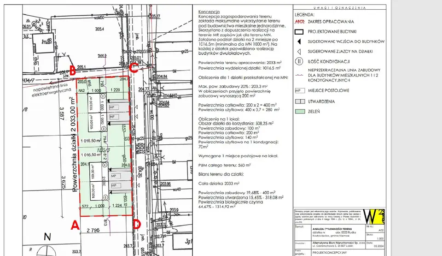
Task: Click the red corner marker B
Action: (x=72, y=71)
